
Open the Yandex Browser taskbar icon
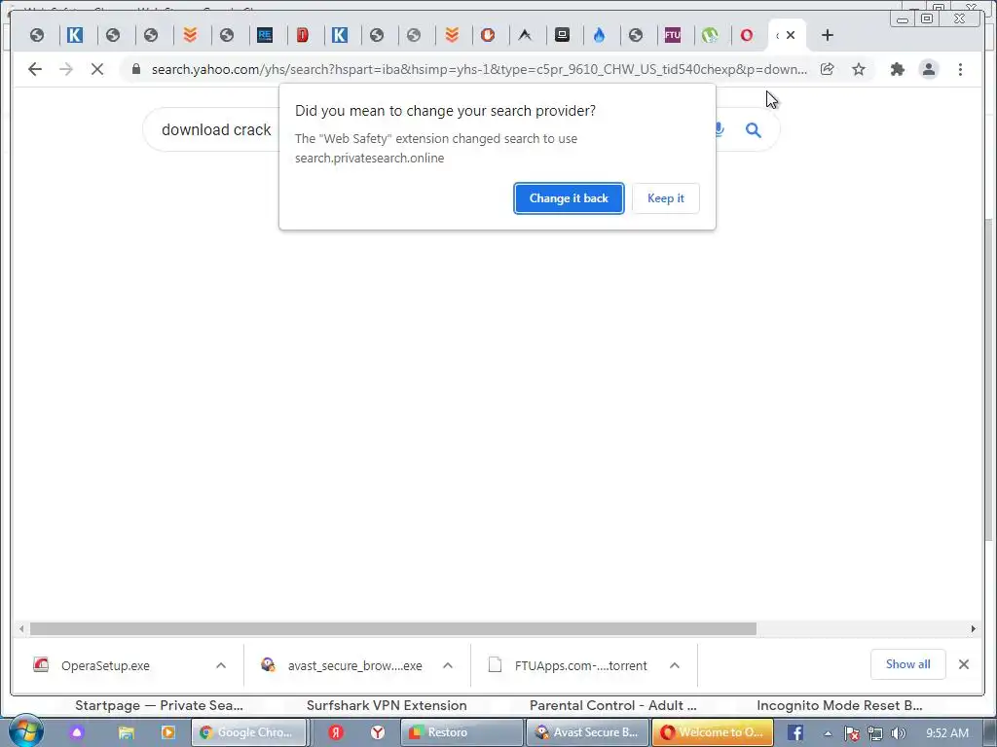coord(378,732)
